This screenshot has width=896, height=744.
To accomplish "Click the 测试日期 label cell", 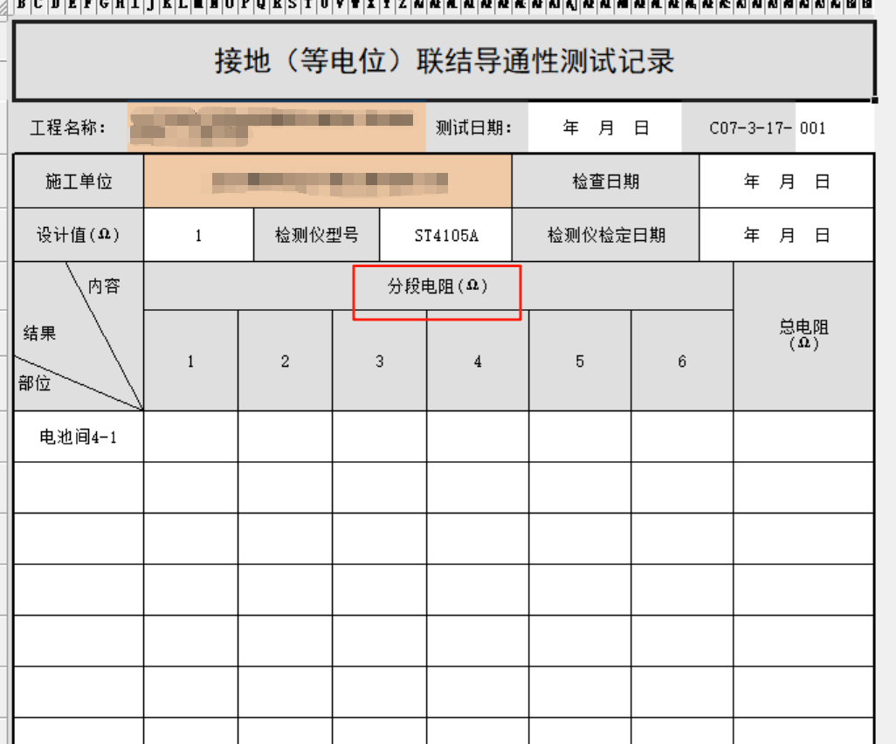I will click(477, 127).
